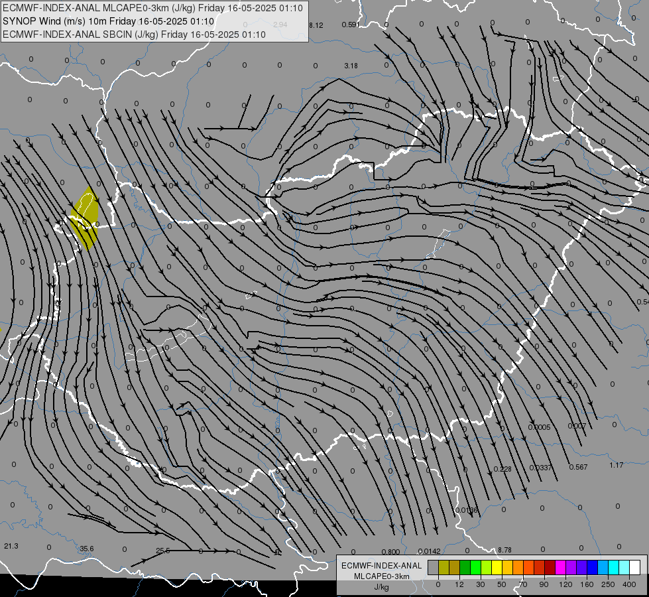The image size is (649, 597).
Task: Click the cyan legend swatch
Action: pyautogui.click(x=613, y=567)
